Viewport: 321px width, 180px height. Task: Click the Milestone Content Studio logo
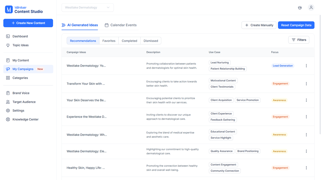[24, 10]
